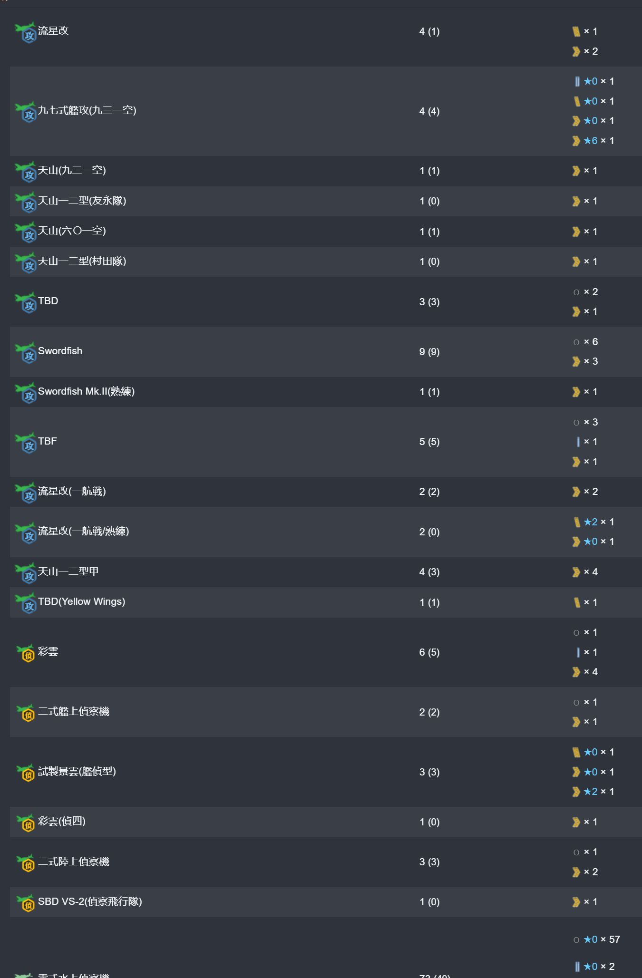This screenshot has height=978, width=642.
Task: Click the ★6 improvement level in 九七式艦攻 row
Action: coord(591,141)
